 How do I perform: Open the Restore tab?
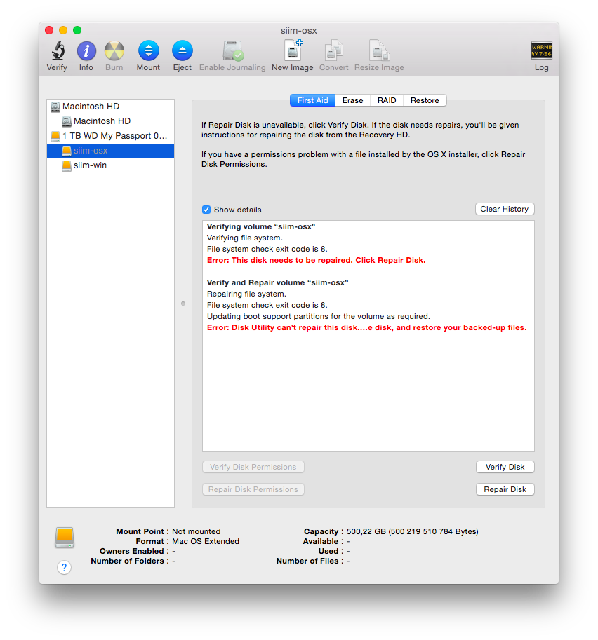click(x=425, y=100)
